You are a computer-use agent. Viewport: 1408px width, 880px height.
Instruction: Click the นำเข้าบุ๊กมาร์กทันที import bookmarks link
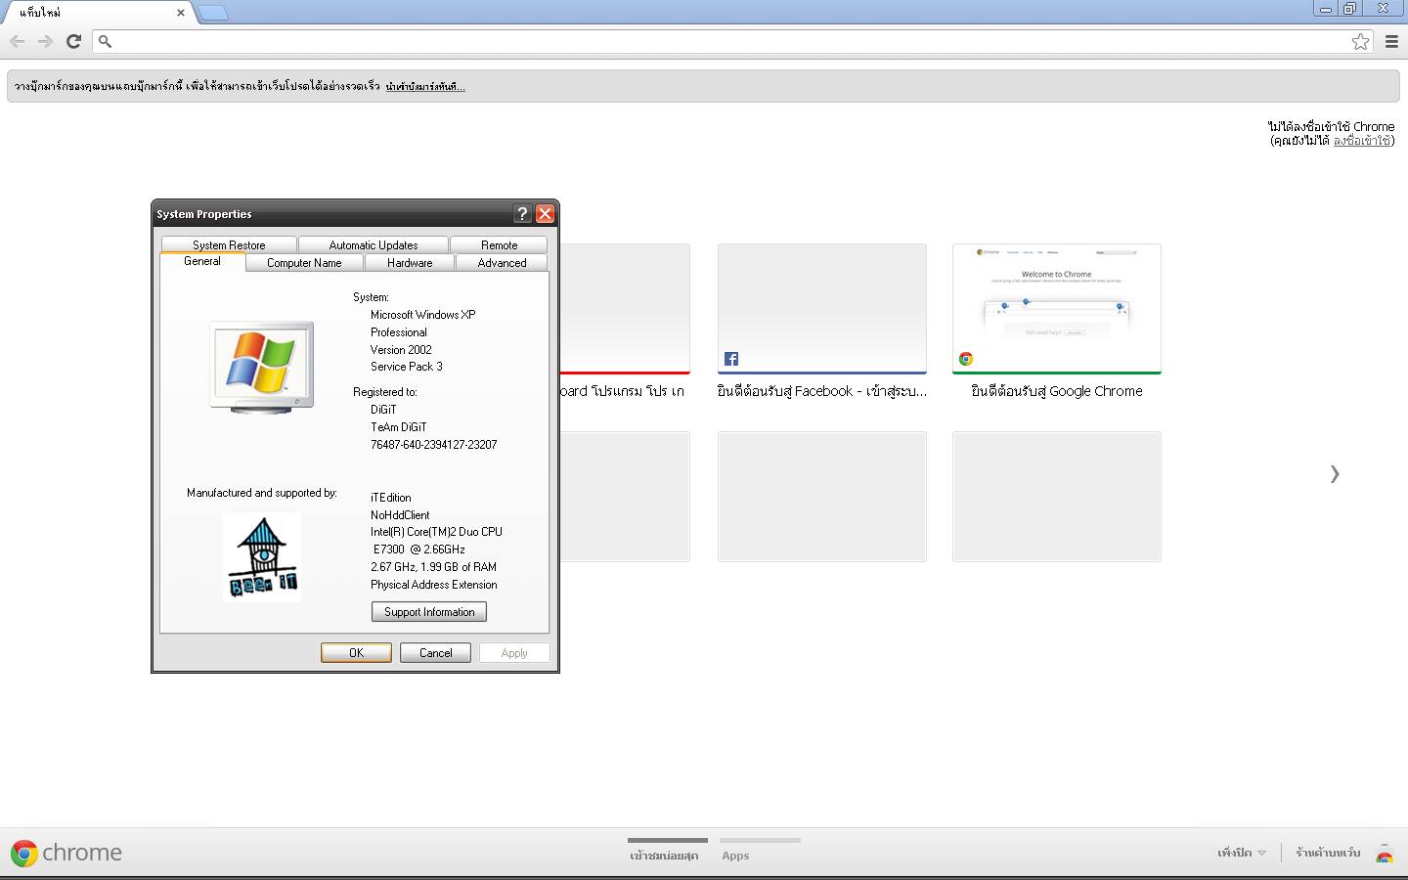[425, 86]
